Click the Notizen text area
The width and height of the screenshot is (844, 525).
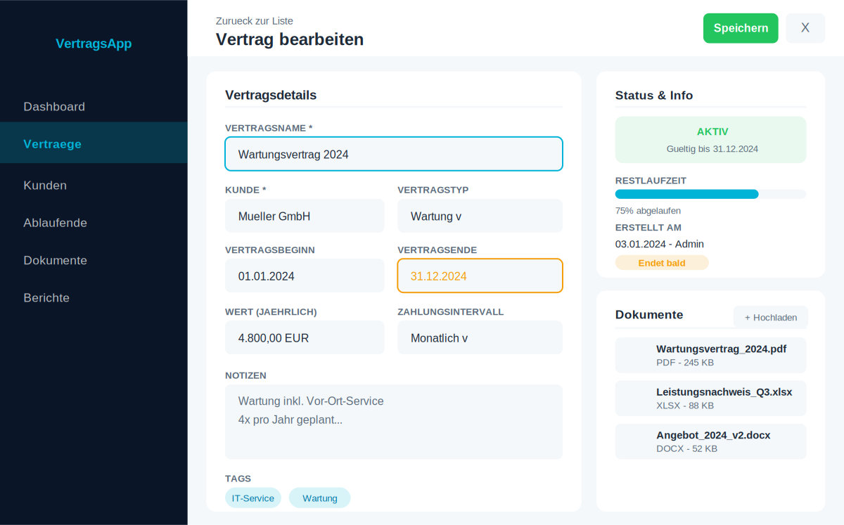[x=393, y=421]
